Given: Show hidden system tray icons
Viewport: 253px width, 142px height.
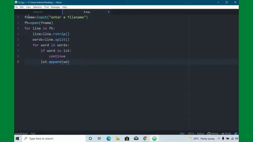Looking at the screenshot, I should tap(219, 138).
